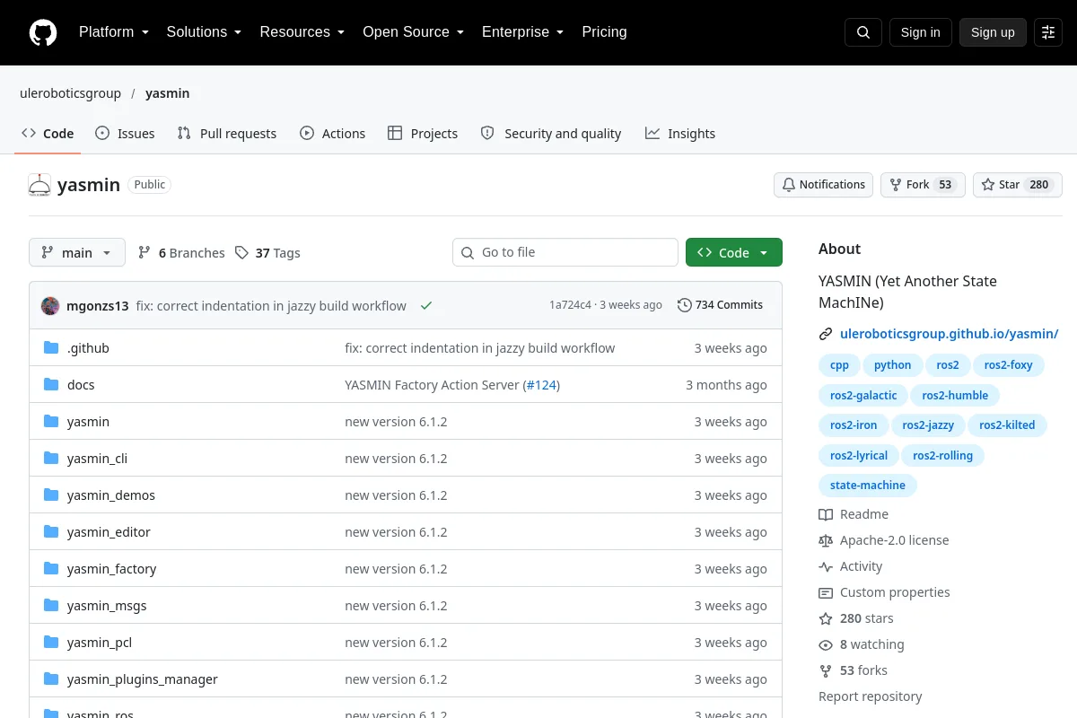Viewport: 1077px width, 718px height.
Task: Open the docs row commit message text
Action: [452, 385]
